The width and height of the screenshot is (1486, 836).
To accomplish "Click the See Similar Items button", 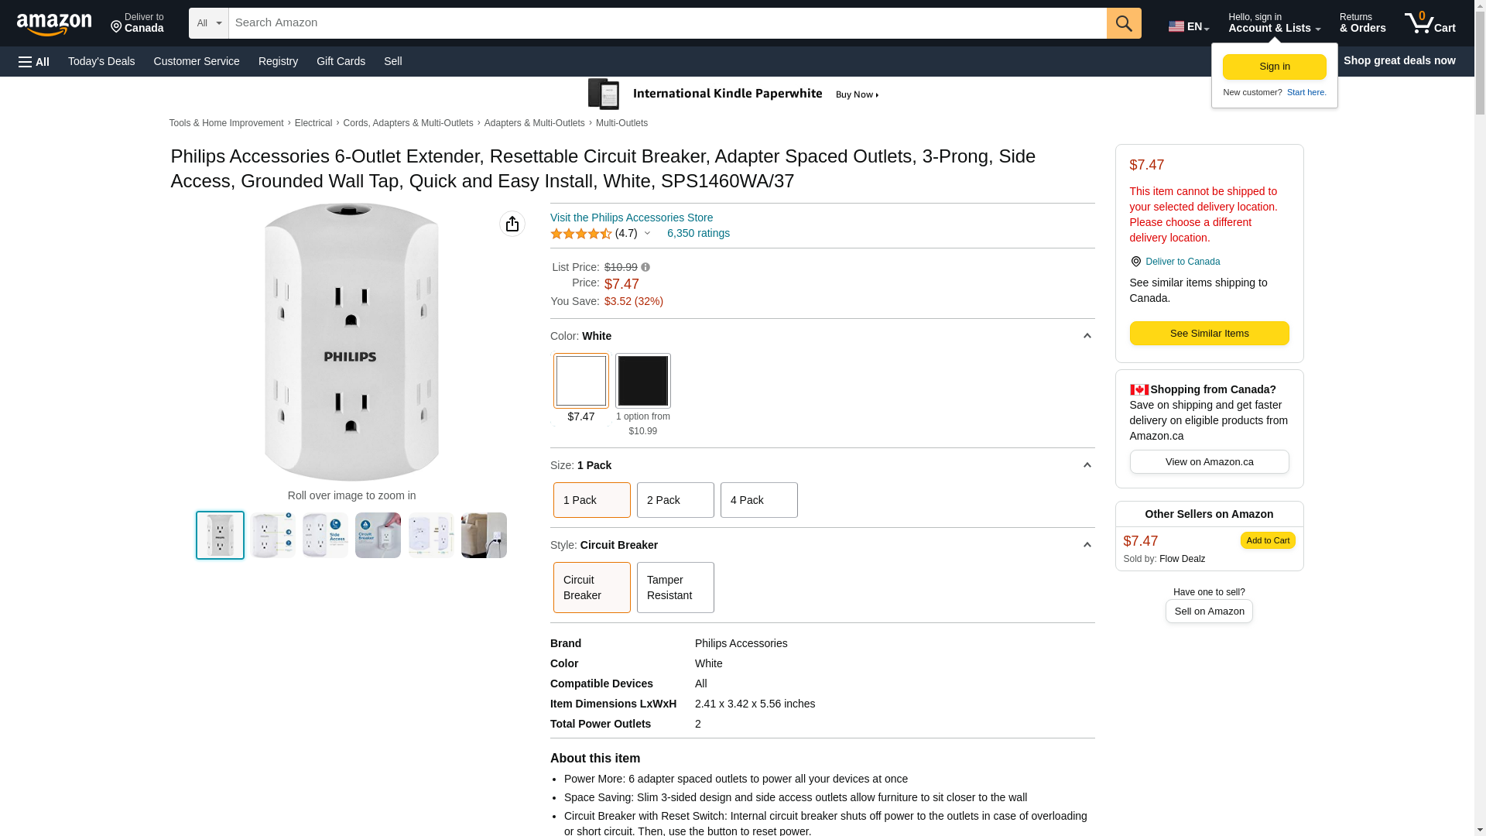I will click(1209, 334).
